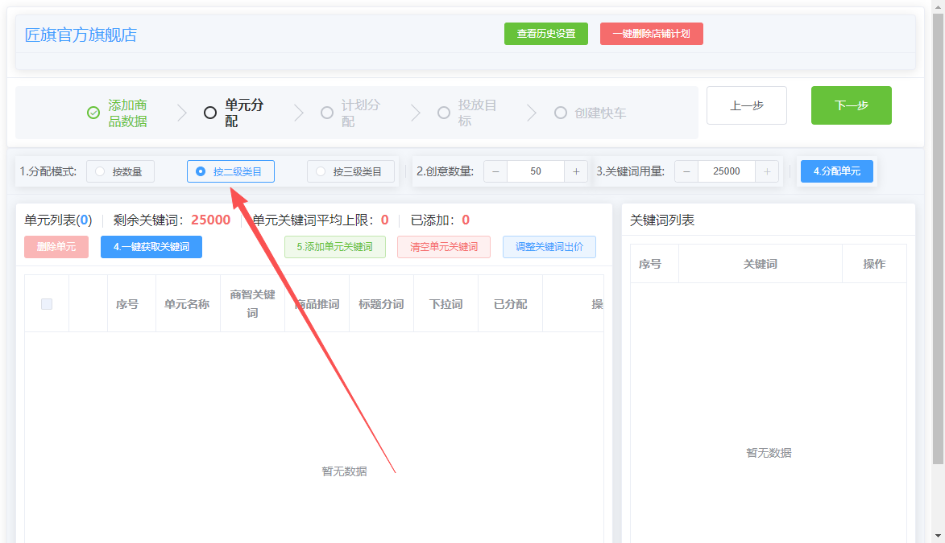Click the 删除单元 button
This screenshot has height=543, width=945.
tap(56, 247)
